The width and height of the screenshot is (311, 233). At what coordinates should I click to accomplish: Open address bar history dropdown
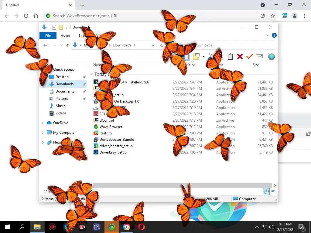coord(152,46)
